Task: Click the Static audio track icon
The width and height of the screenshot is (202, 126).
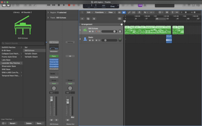Action: 85,39
